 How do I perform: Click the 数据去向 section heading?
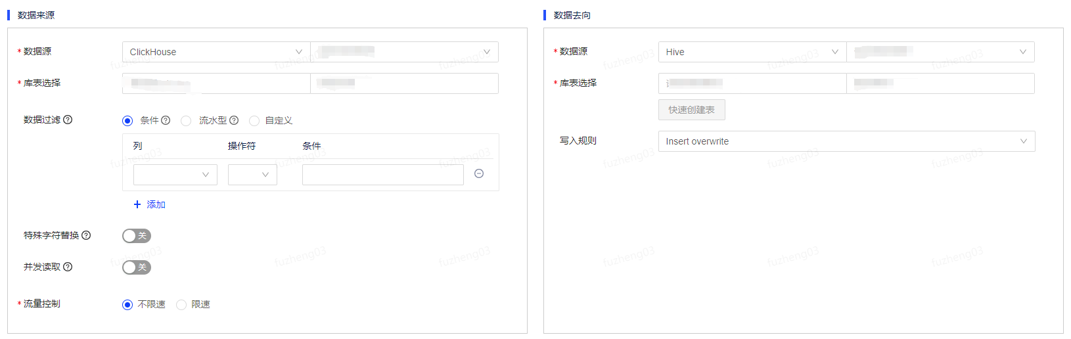coord(572,15)
